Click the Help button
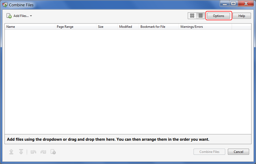Screen dimensions: 256x164 point(241,16)
